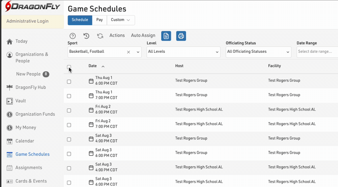
Task: Click the blue document export icon
Action: (x=166, y=36)
